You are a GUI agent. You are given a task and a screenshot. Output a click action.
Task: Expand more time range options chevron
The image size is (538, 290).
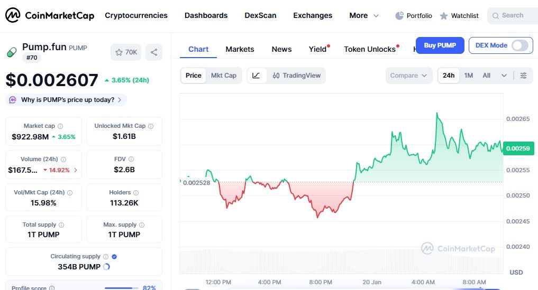point(504,76)
